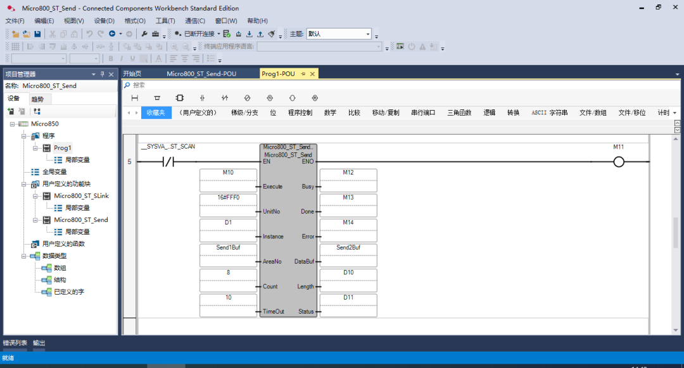
Task: Select the function block instruction icon
Action: pyautogui.click(x=179, y=98)
